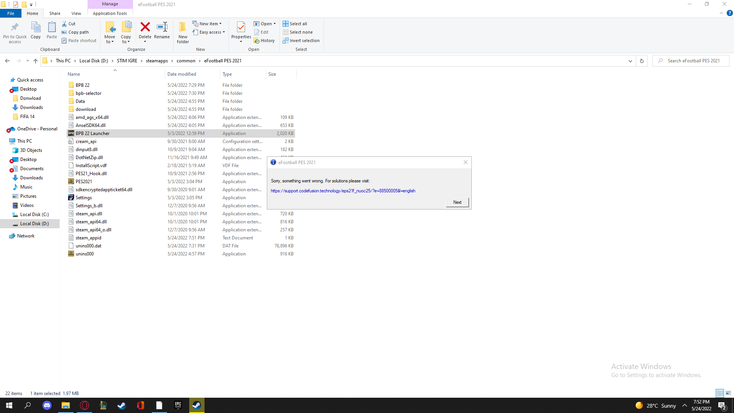
Task: Open the codefusion support link
Action: [343, 191]
